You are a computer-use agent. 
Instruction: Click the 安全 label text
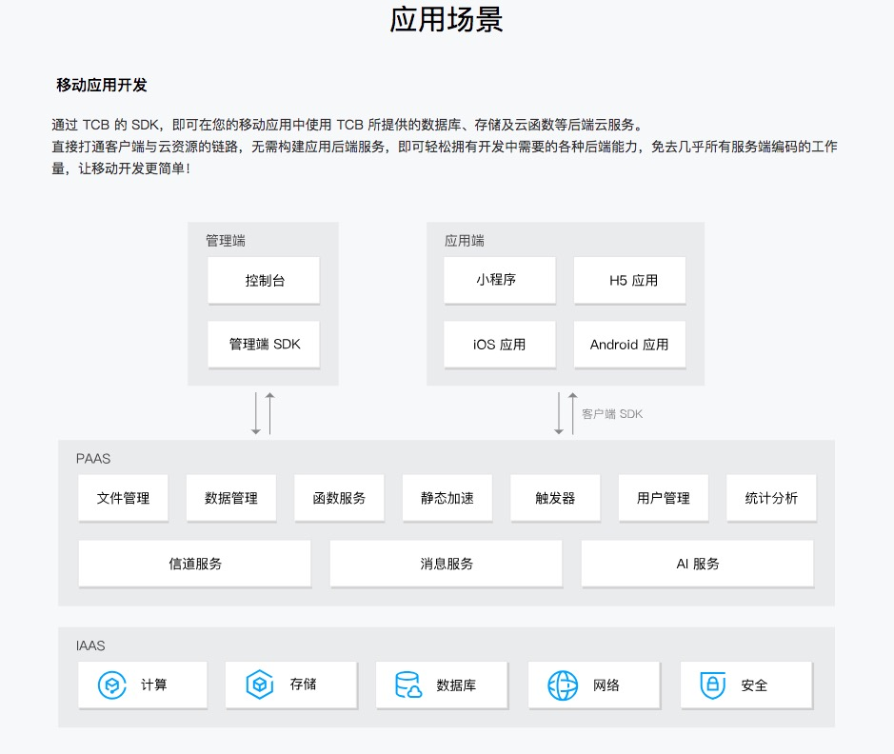pos(754,685)
